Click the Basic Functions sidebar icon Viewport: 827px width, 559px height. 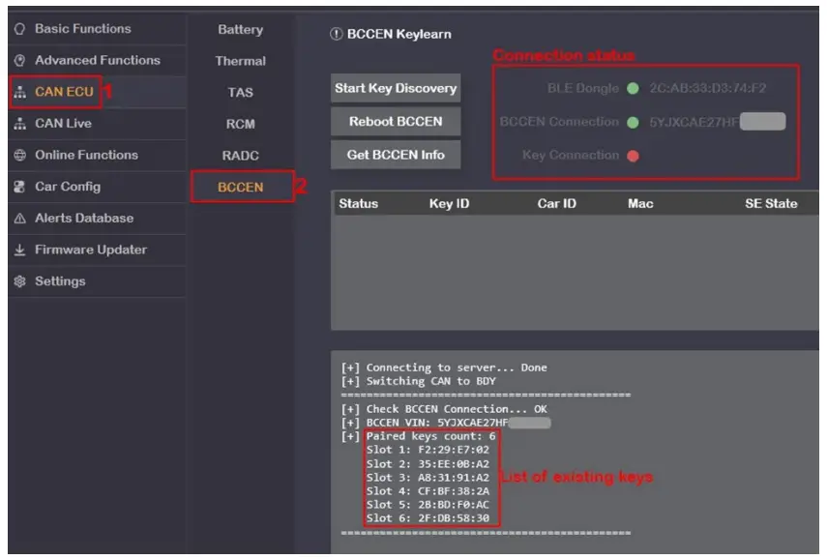pos(20,29)
